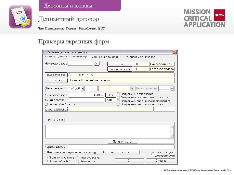Viewport: 234px width, 175px height.
Task: Confirm the dialog with the OK button
Action: pos(129,160)
